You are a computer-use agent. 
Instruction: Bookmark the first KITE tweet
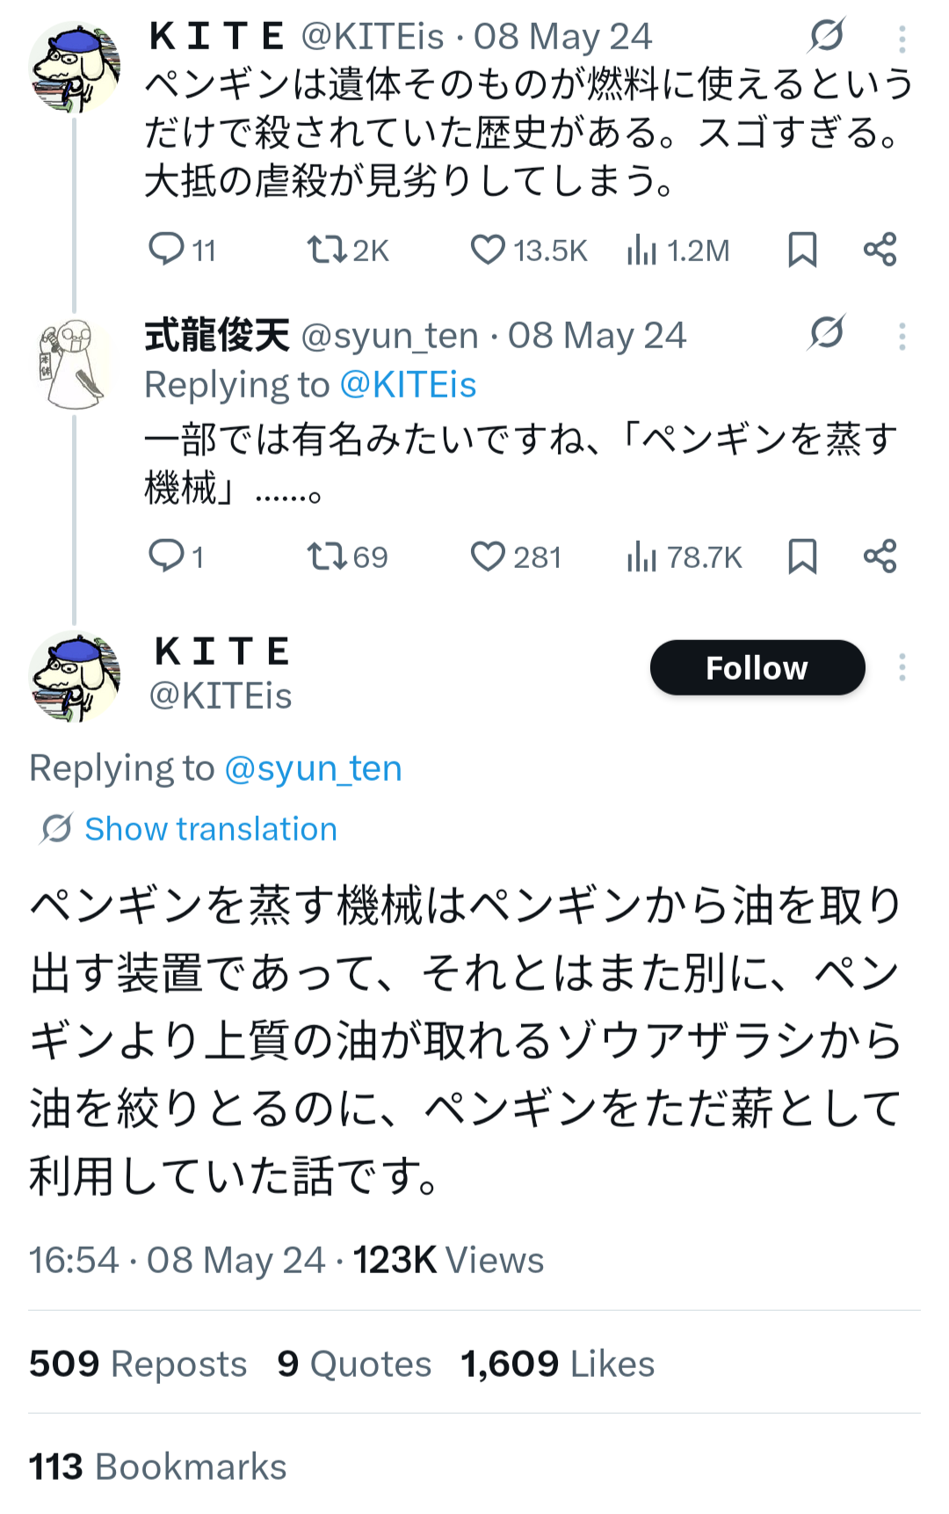pos(802,250)
